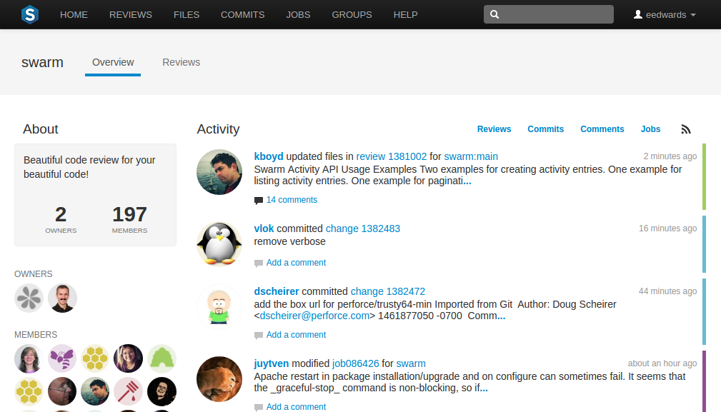The width and height of the screenshot is (721, 412).
Task: Open dscheirer user link
Action: tap(277, 291)
